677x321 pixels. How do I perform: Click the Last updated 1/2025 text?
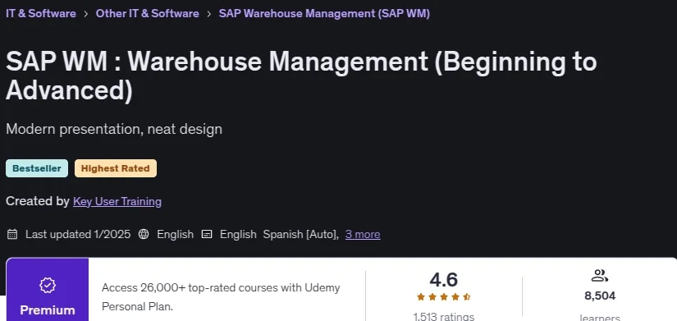point(78,234)
